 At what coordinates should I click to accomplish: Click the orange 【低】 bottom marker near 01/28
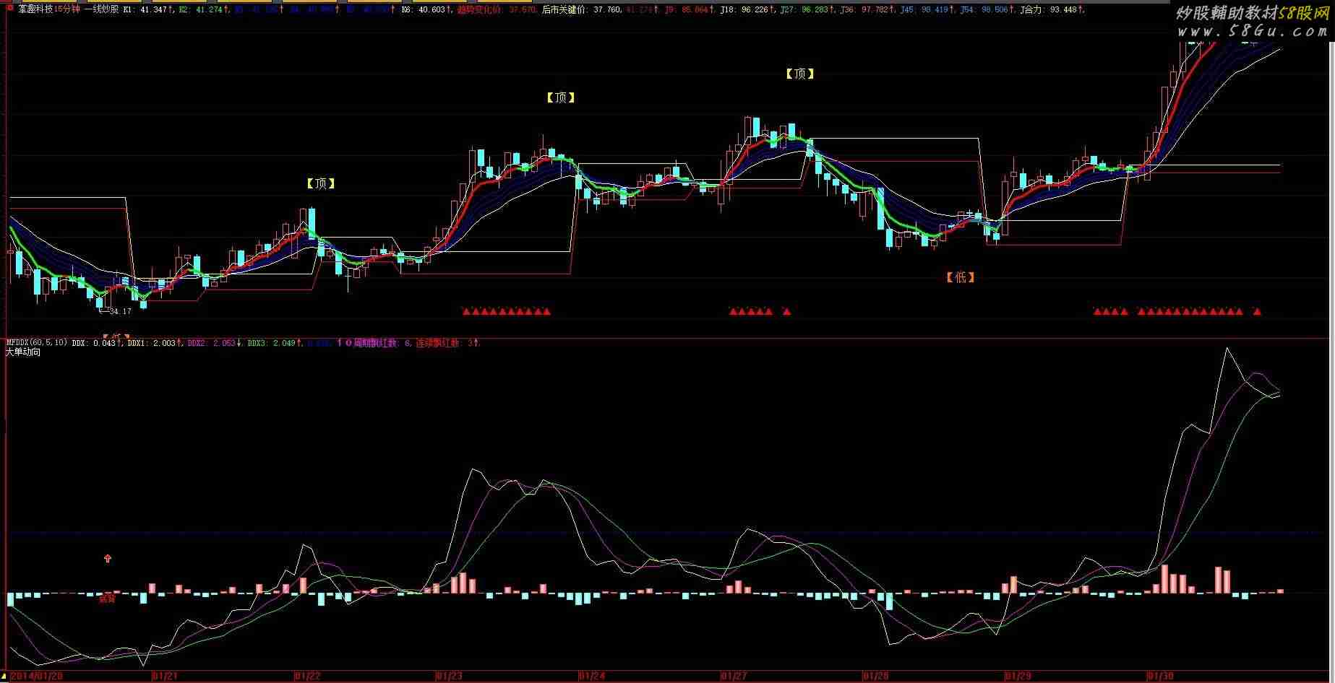(x=960, y=277)
